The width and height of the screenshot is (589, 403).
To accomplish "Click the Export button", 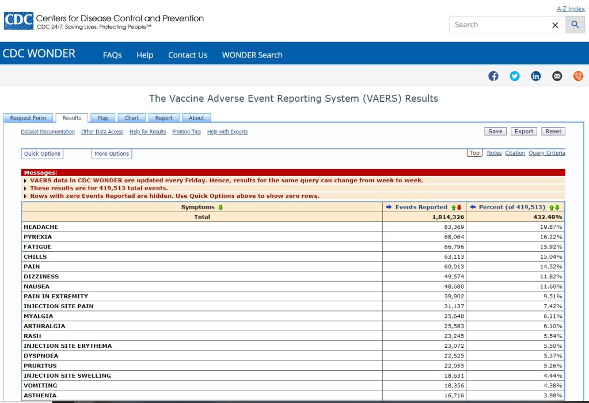I will [x=523, y=131].
